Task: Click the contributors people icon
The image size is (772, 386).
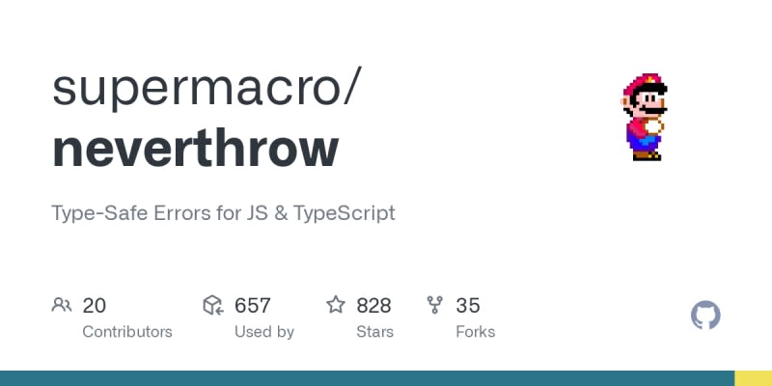Action: (62, 306)
